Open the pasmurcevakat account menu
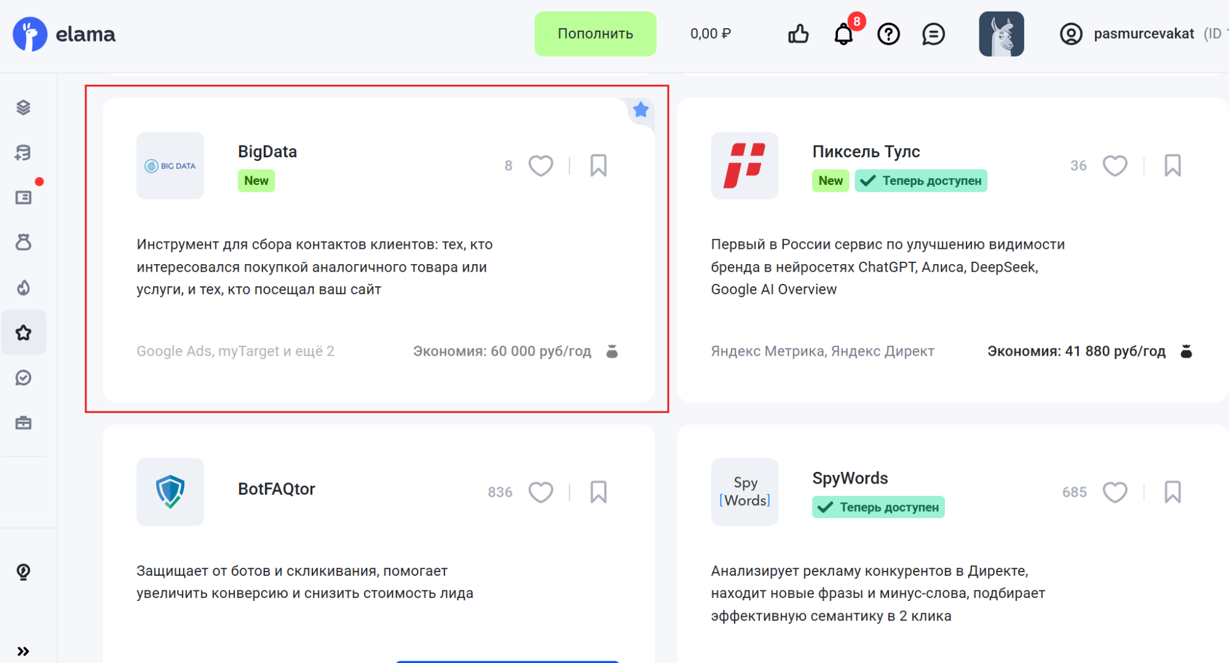The image size is (1229, 663). (x=1144, y=34)
